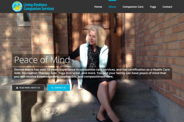This screenshot has width=184, height=122.
Task: Open the Living Kindness Companion Services title link
Action: 39,7
